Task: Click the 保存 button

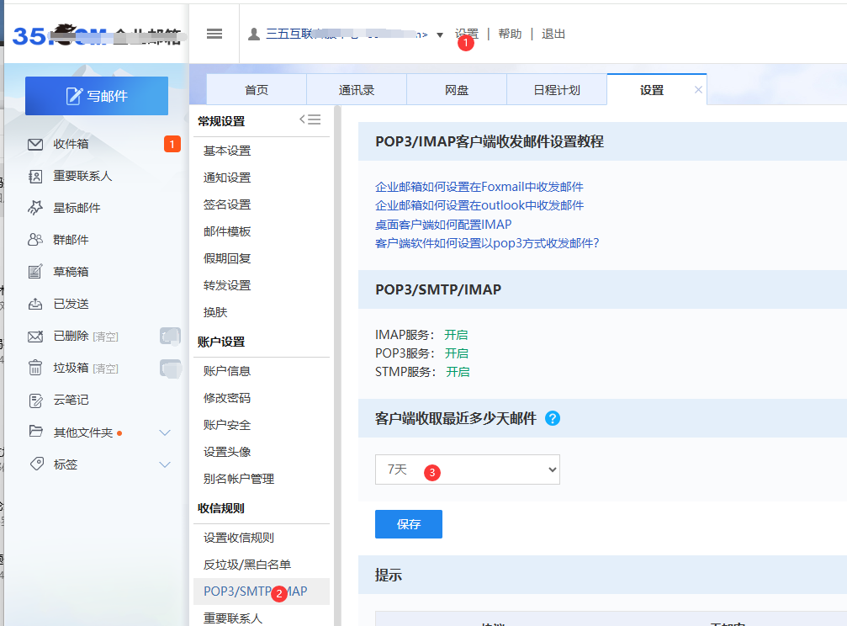Action: [408, 524]
